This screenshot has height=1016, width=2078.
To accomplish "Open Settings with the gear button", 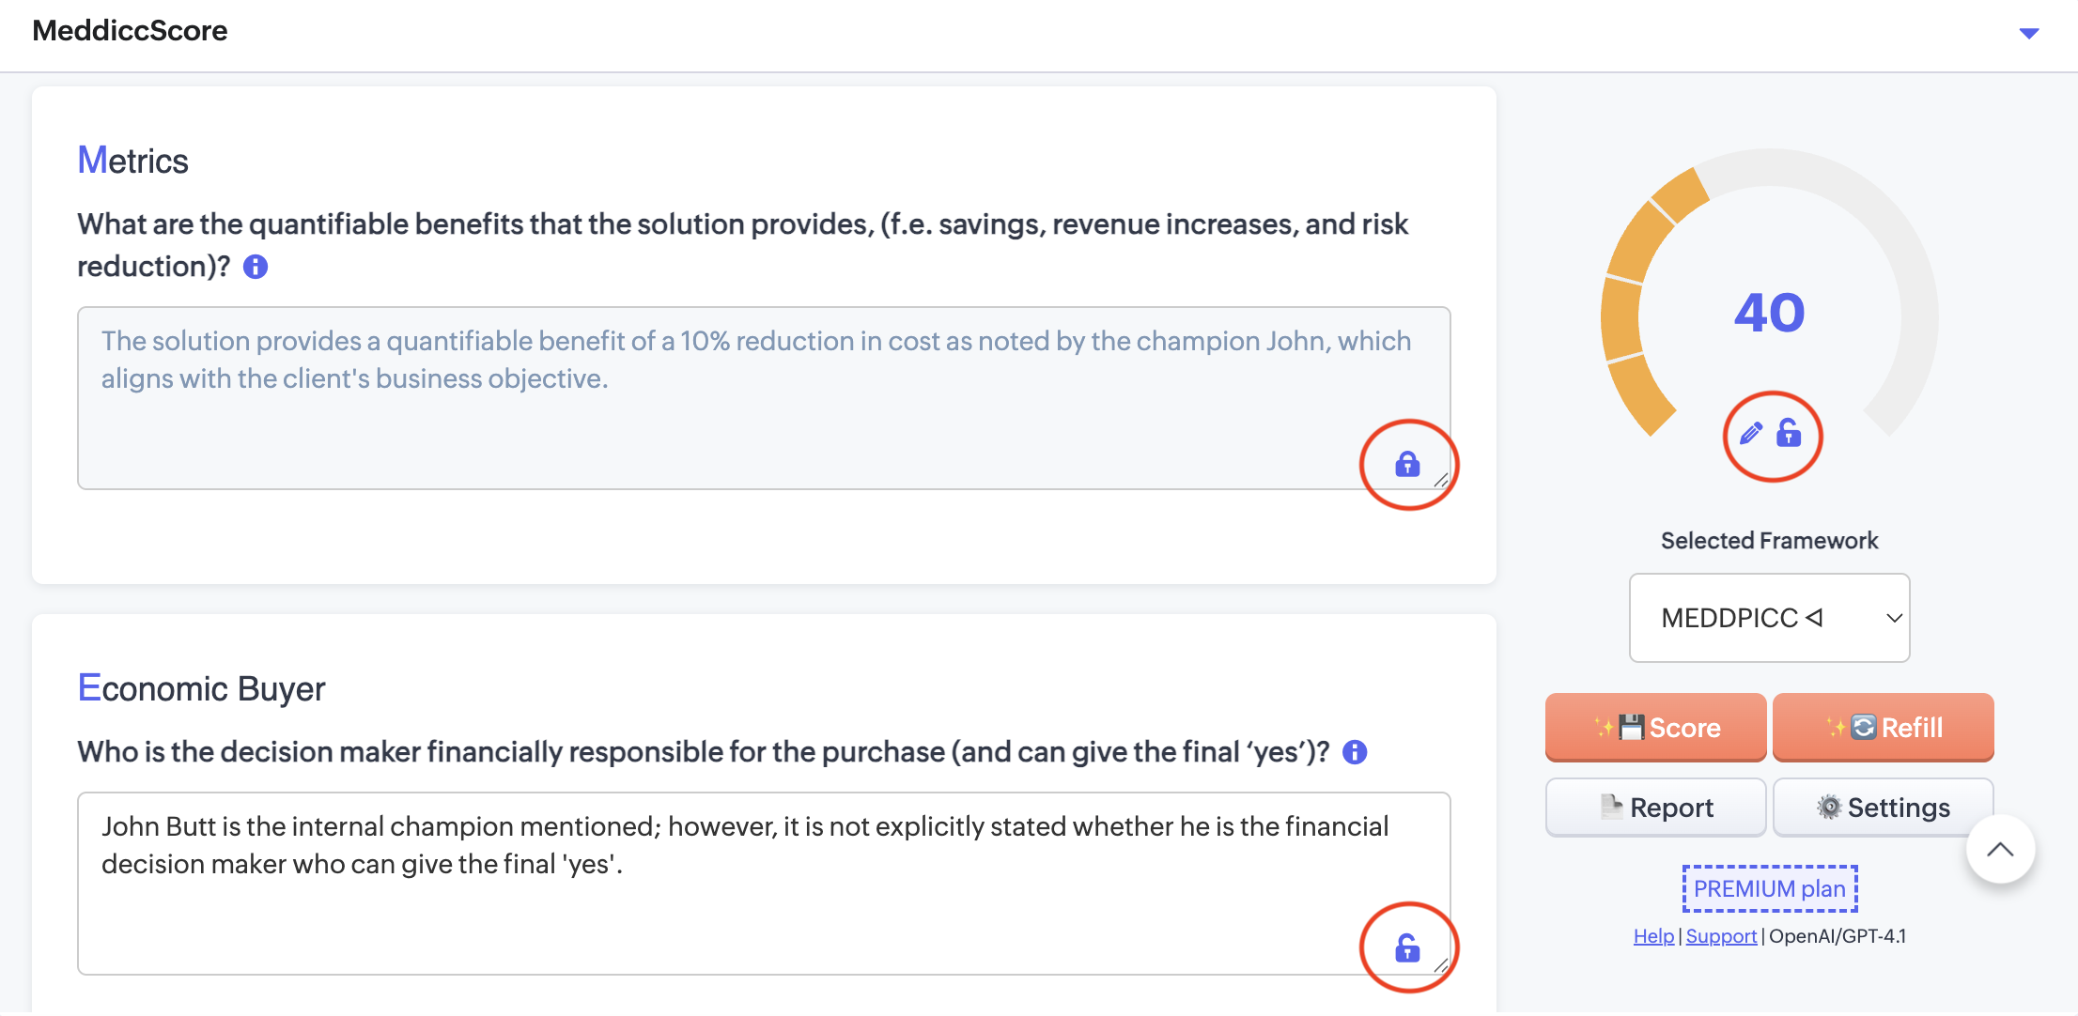I will (1883, 808).
